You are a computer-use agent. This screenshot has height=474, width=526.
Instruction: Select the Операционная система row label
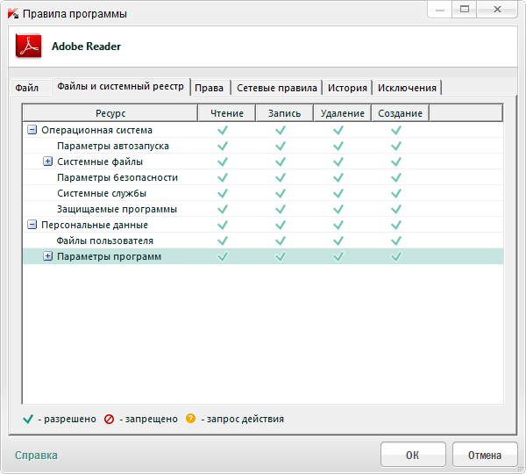[x=96, y=130]
